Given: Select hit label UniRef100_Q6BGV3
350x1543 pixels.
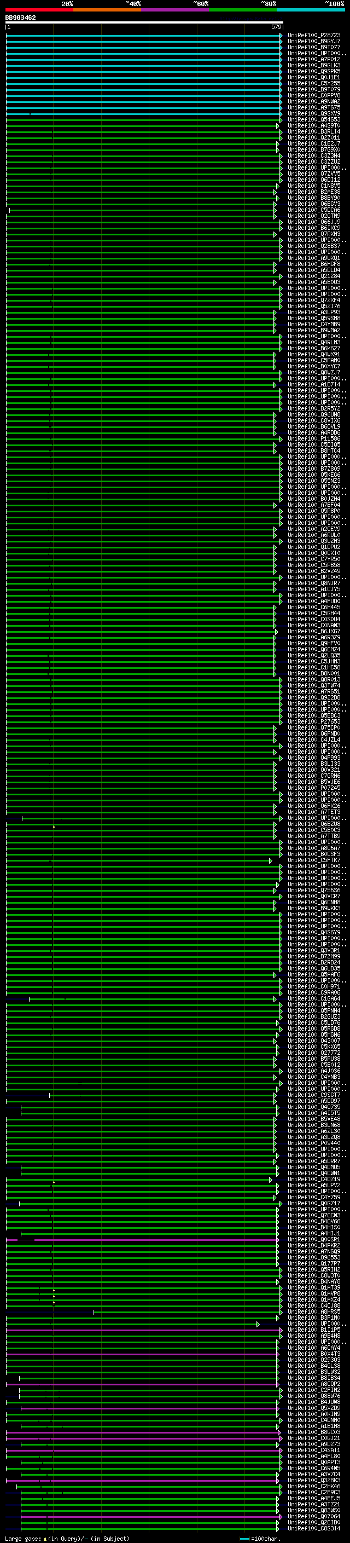Looking at the screenshot, I should (313, 204).
